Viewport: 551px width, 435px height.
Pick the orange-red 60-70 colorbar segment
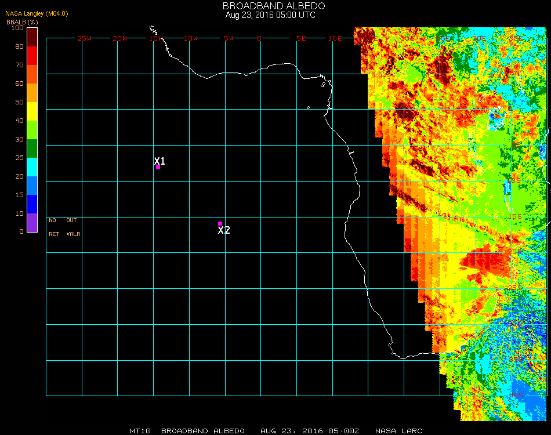pyautogui.click(x=32, y=74)
